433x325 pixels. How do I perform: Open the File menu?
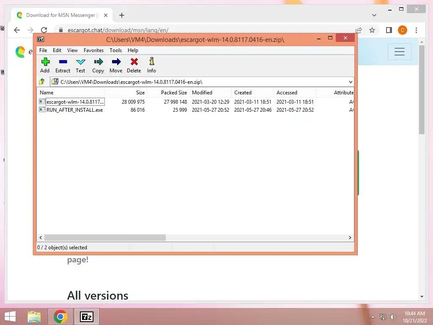point(43,50)
